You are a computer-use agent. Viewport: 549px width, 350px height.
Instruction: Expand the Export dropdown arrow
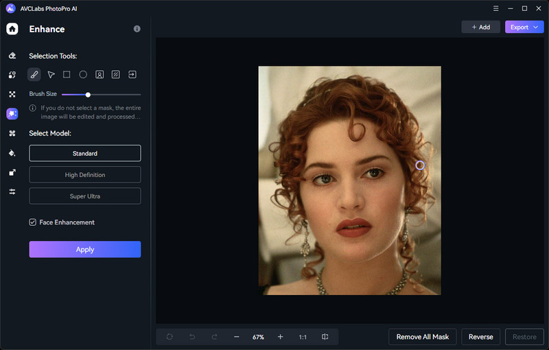tap(536, 27)
